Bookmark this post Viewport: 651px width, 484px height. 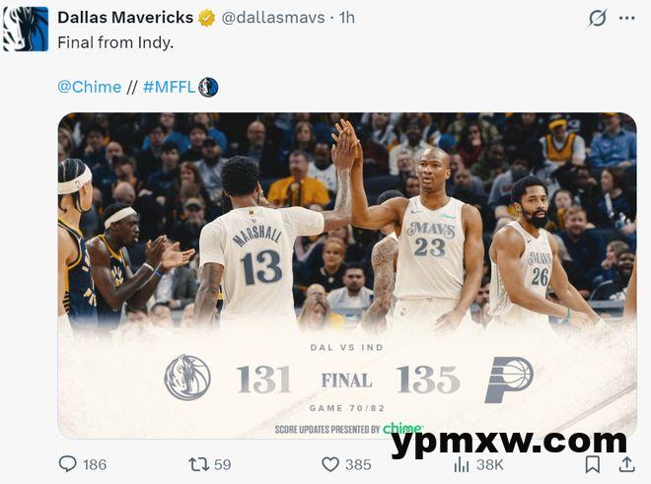(593, 464)
